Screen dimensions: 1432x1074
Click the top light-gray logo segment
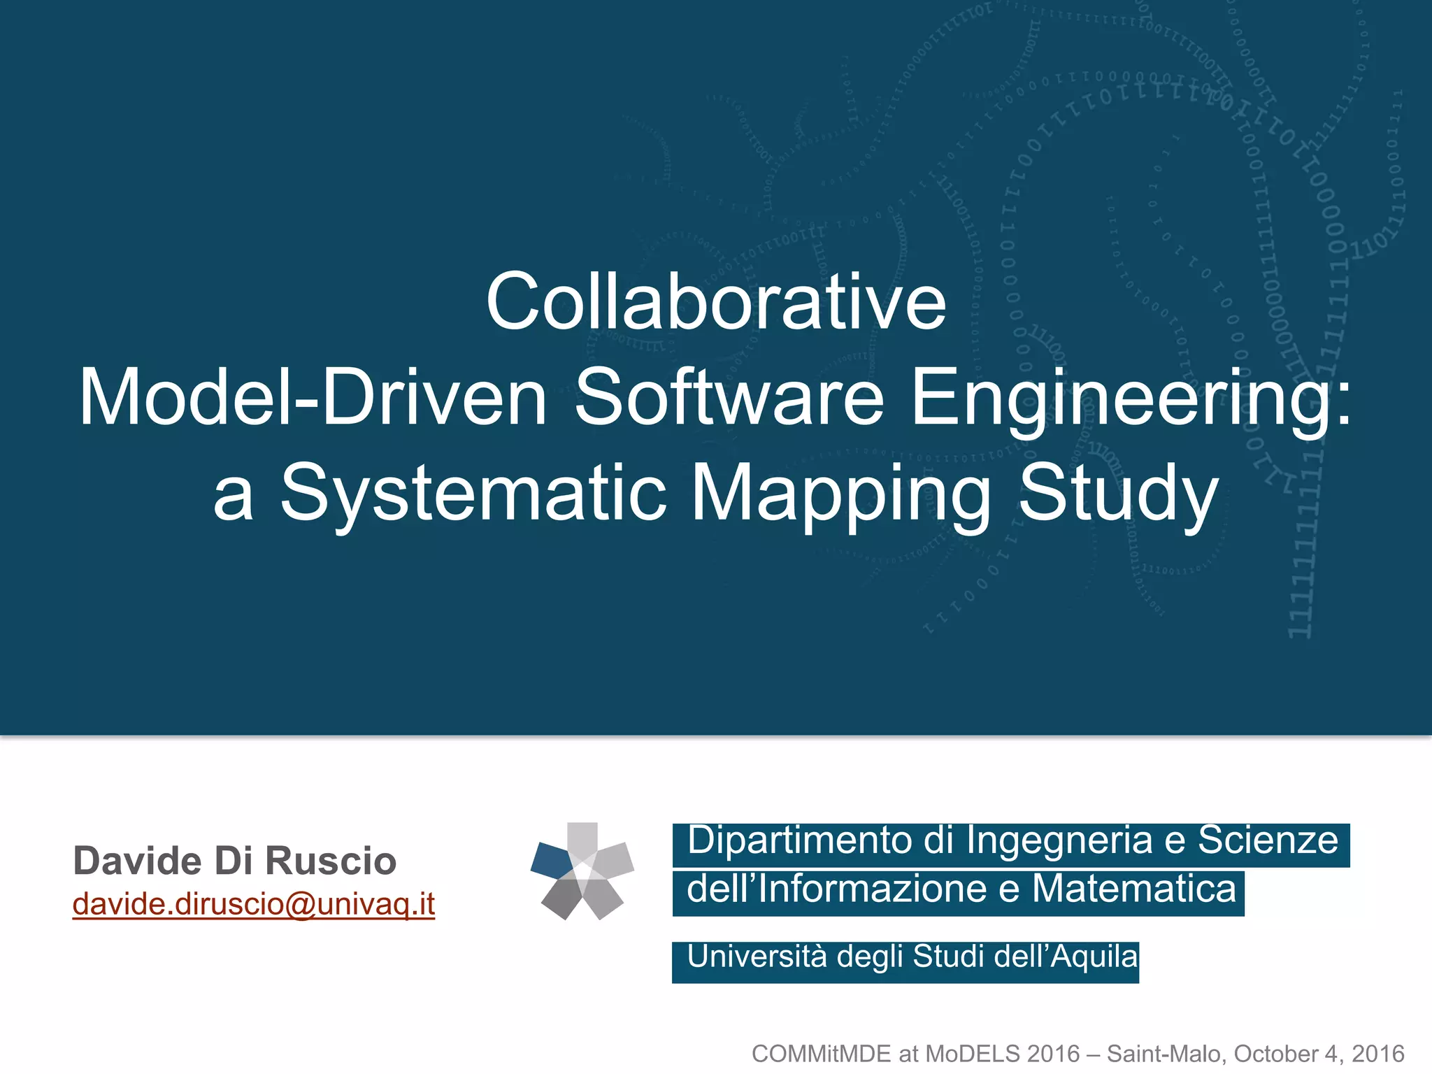[x=582, y=838]
